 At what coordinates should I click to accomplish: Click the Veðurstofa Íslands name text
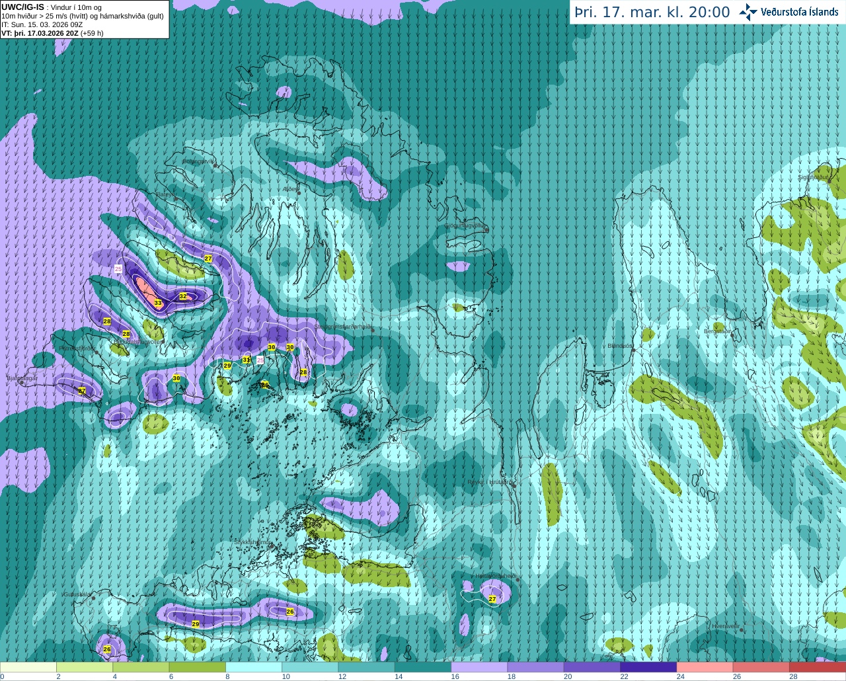click(799, 12)
